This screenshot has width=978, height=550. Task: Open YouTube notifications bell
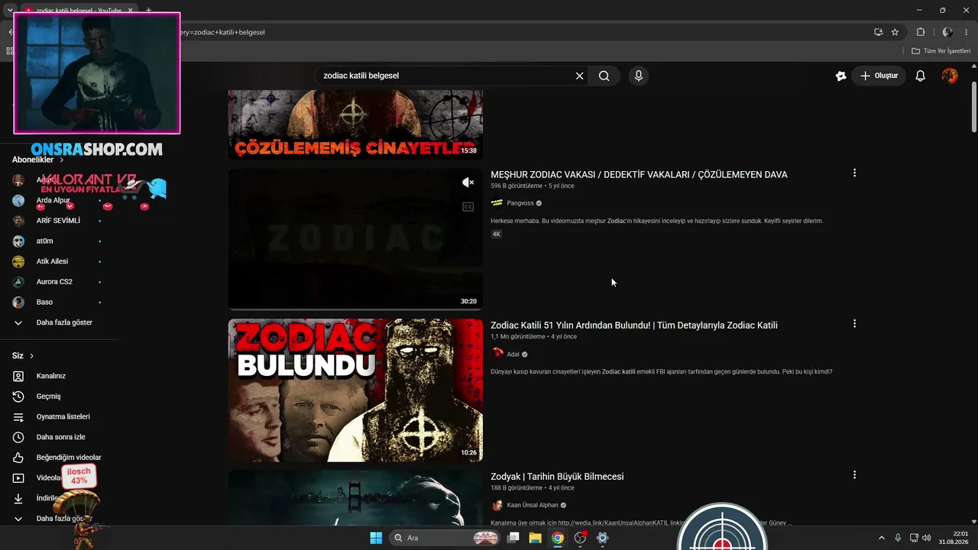pos(921,76)
